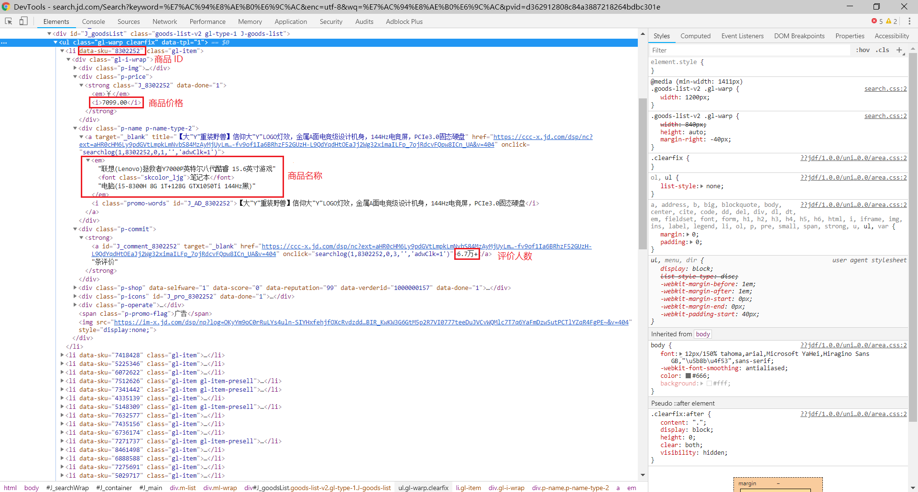Toggle :hov element state panel
Image resolution: width=918 pixels, height=492 pixels.
(863, 50)
